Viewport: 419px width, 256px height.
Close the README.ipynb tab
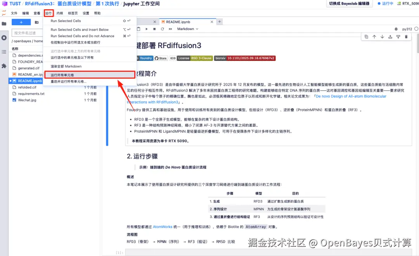tap(212, 22)
